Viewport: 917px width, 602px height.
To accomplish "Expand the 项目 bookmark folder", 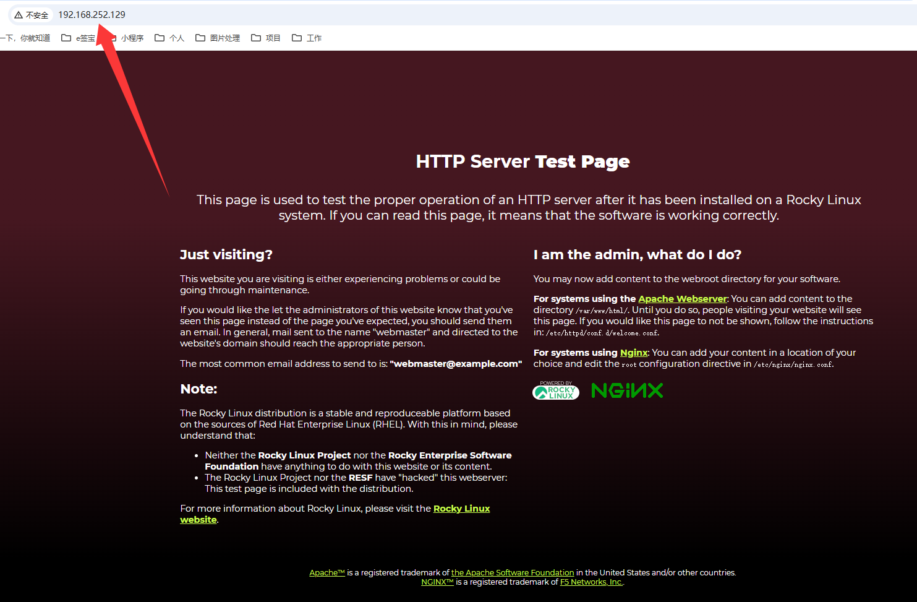I will tap(266, 38).
